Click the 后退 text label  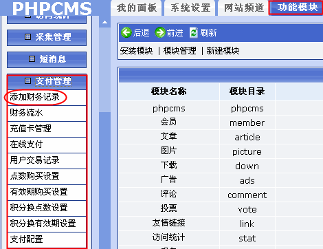coord(141,32)
